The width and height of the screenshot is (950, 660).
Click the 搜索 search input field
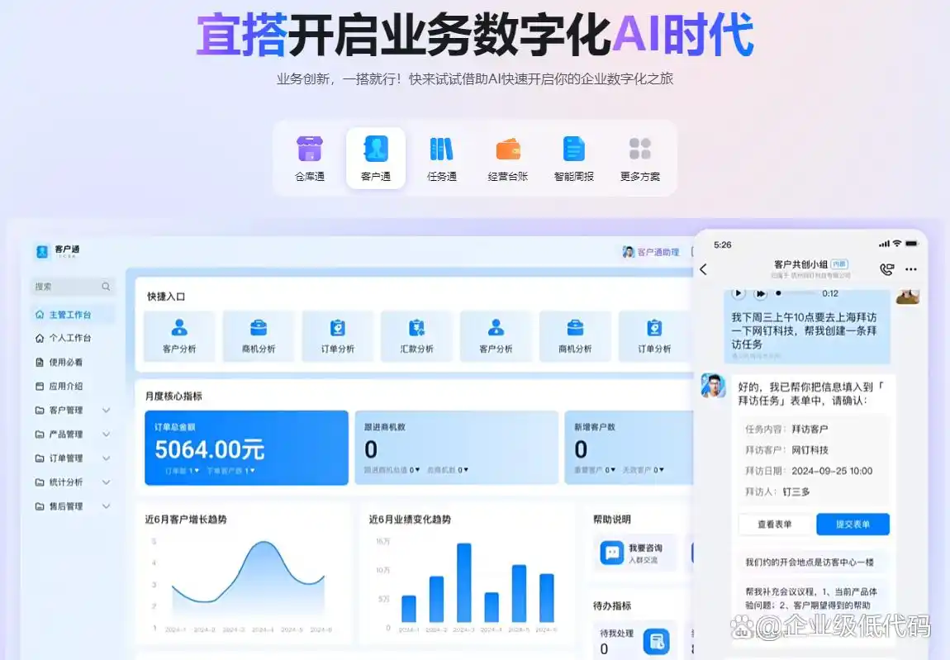coord(70,286)
